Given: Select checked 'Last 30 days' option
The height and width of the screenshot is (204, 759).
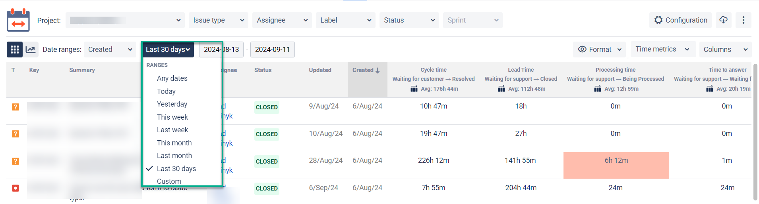Looking at the screenshot, I should [x=176, y=169].
